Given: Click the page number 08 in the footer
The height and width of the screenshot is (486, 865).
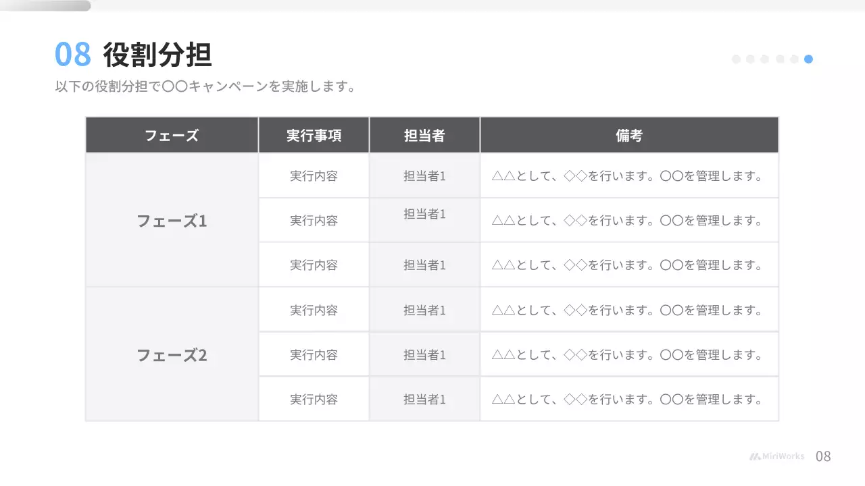Looking at the screenshot, I should coord(823,456).
